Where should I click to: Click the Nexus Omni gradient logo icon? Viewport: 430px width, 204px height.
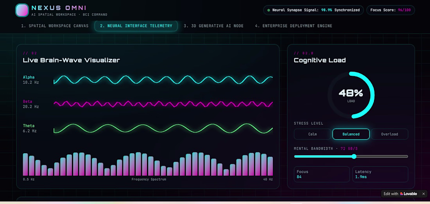[x=22, y=10]
